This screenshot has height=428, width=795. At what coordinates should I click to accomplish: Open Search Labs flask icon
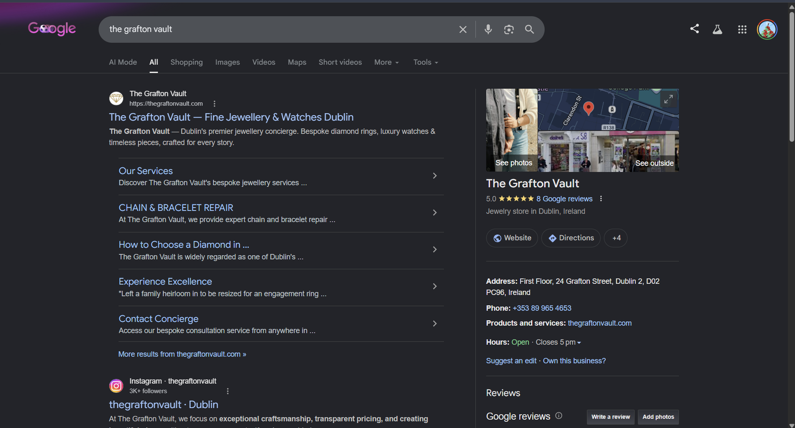pyautogui.click(x=717, y=29)
